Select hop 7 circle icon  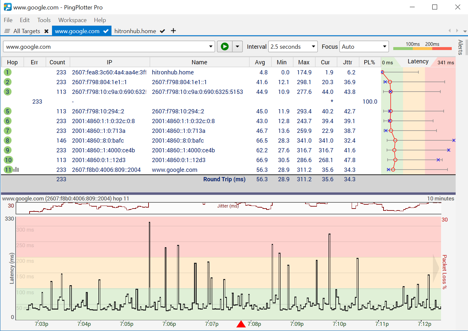(7, 131)
